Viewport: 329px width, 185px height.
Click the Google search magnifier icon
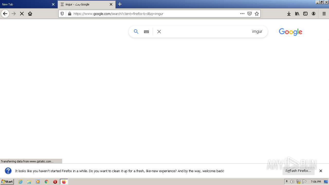point(136,32)
